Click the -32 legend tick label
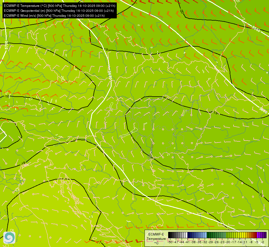The image size is (269, 247). pyautogui.click(x=205, y=242)
